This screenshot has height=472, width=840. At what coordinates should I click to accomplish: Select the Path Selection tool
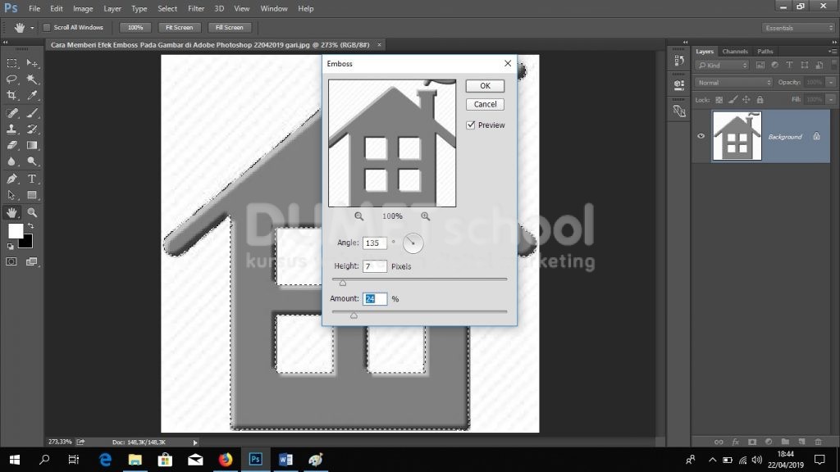pyautogui.click(x=11, y=195)
